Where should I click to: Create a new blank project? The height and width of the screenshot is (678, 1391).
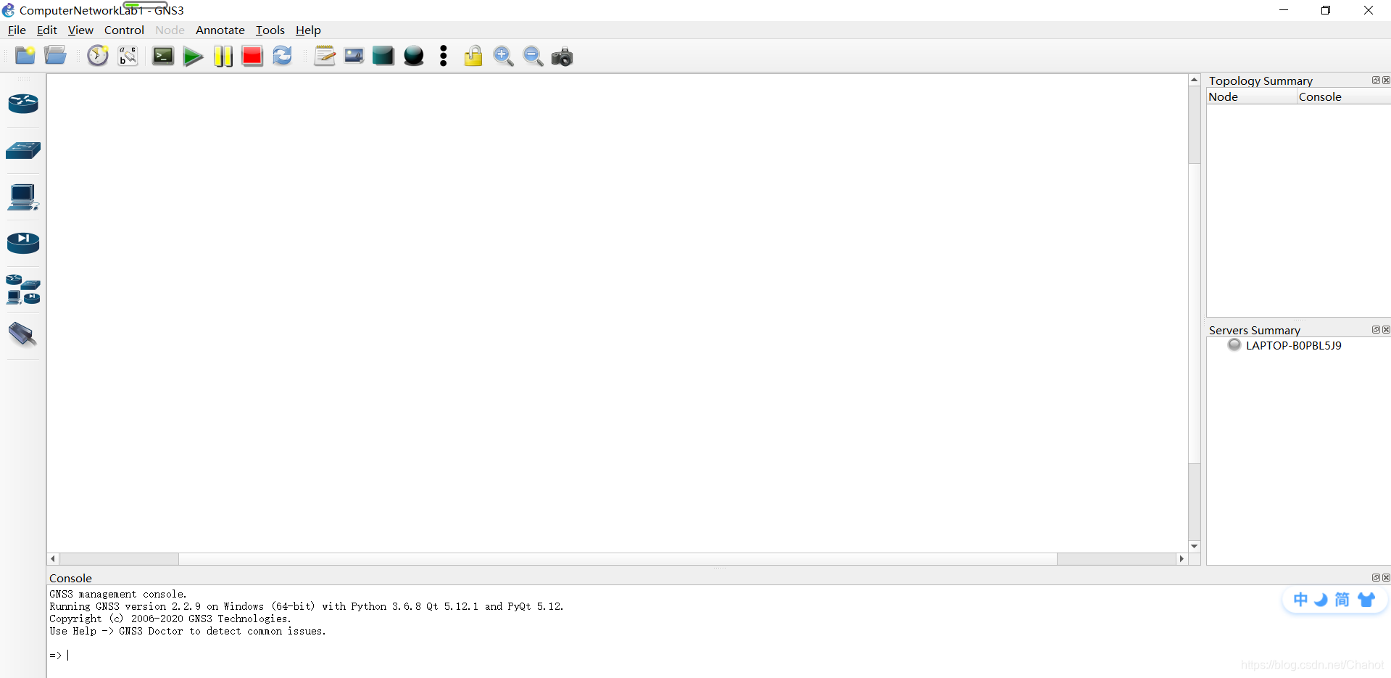pyautogui.click(x=25, y=56)
